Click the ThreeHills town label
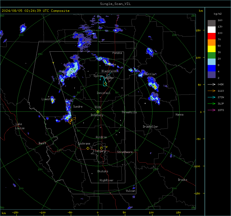Screen dimensions: 231x216 click(129, 112)
